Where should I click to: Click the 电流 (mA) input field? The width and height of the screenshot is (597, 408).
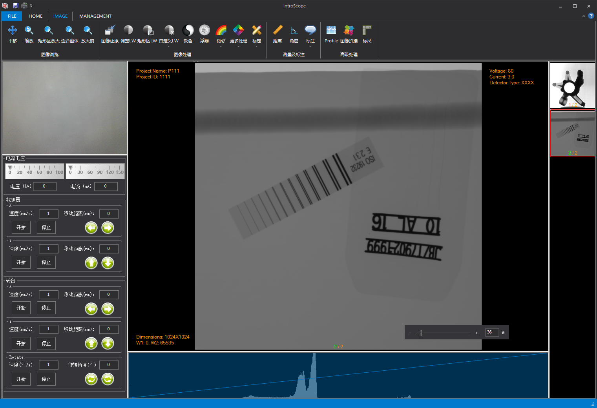106,186
